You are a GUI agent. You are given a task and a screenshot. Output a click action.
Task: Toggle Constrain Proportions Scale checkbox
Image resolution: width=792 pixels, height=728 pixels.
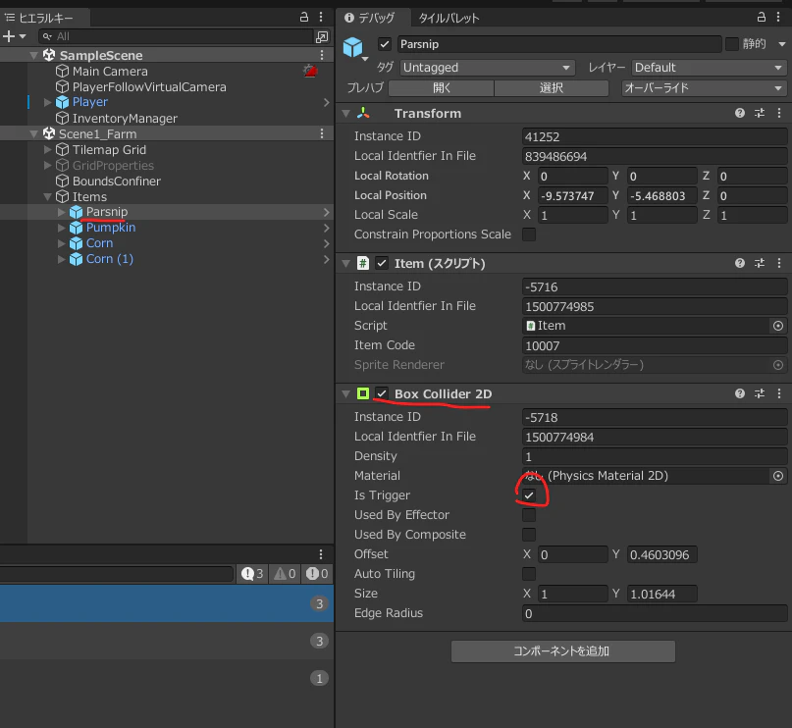click(529, 234)
